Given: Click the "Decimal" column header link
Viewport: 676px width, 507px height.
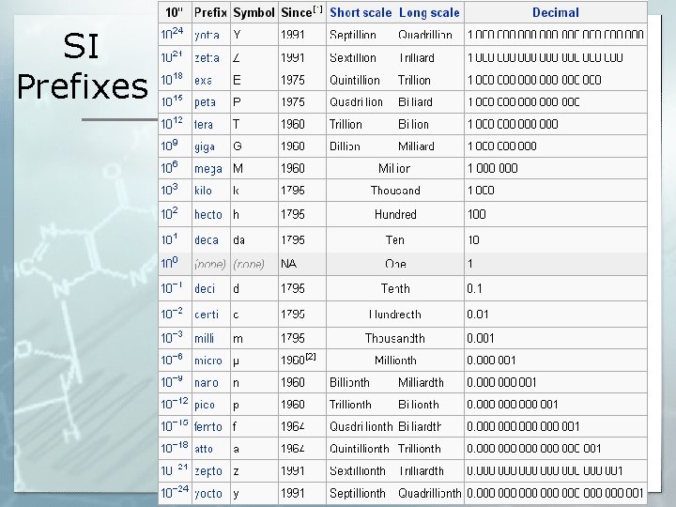Looking at the screenshot, I should pos(555,12).
